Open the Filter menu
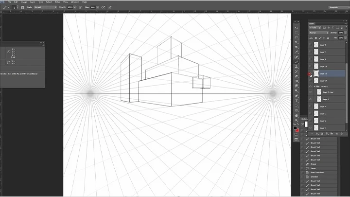The width and height of the screenshot is (350, 197). pyautogui.click(x=57, y=2)
